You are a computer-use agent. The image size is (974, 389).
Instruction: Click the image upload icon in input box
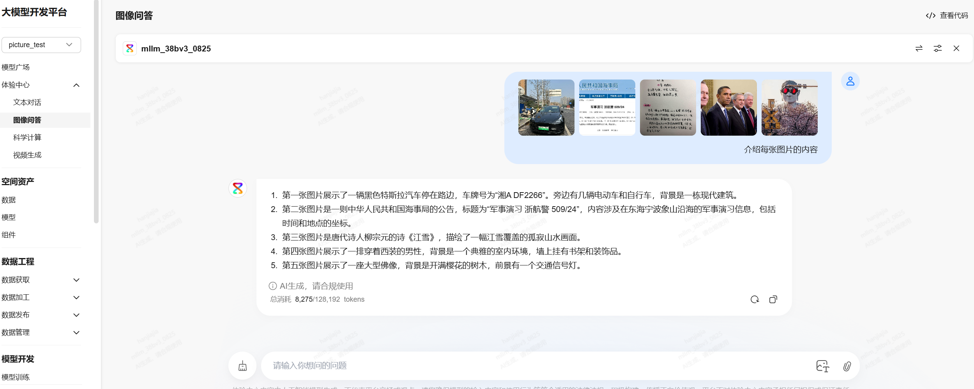click(822, 366)
